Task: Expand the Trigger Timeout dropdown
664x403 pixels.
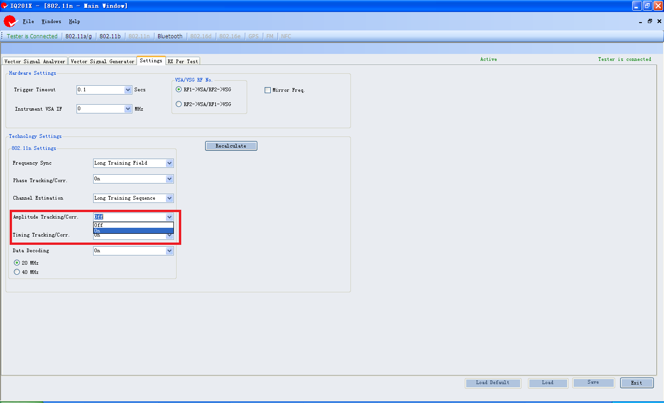Action: coord(128,90)
